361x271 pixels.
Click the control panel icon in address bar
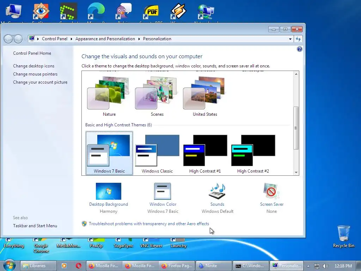pos(32,38)
